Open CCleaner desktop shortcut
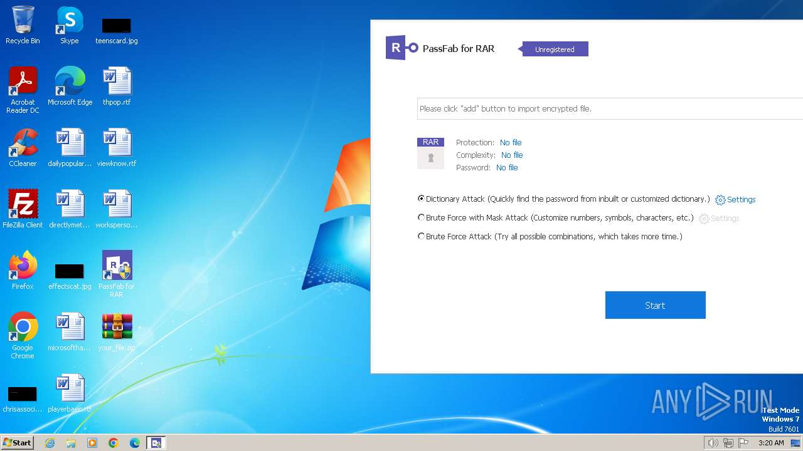Image resolution: width=803 pixels, height=451 pixels. coord(23,148)
